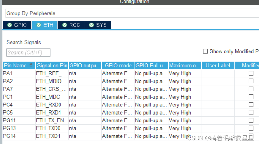Select the PA7 pin name cell

19,89
